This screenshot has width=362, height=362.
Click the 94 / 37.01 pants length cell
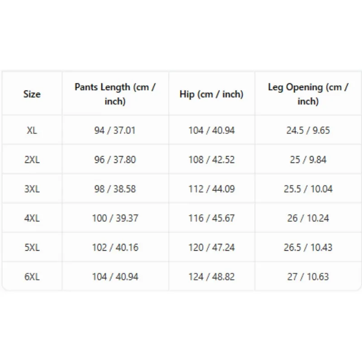[x=115, y=130]
